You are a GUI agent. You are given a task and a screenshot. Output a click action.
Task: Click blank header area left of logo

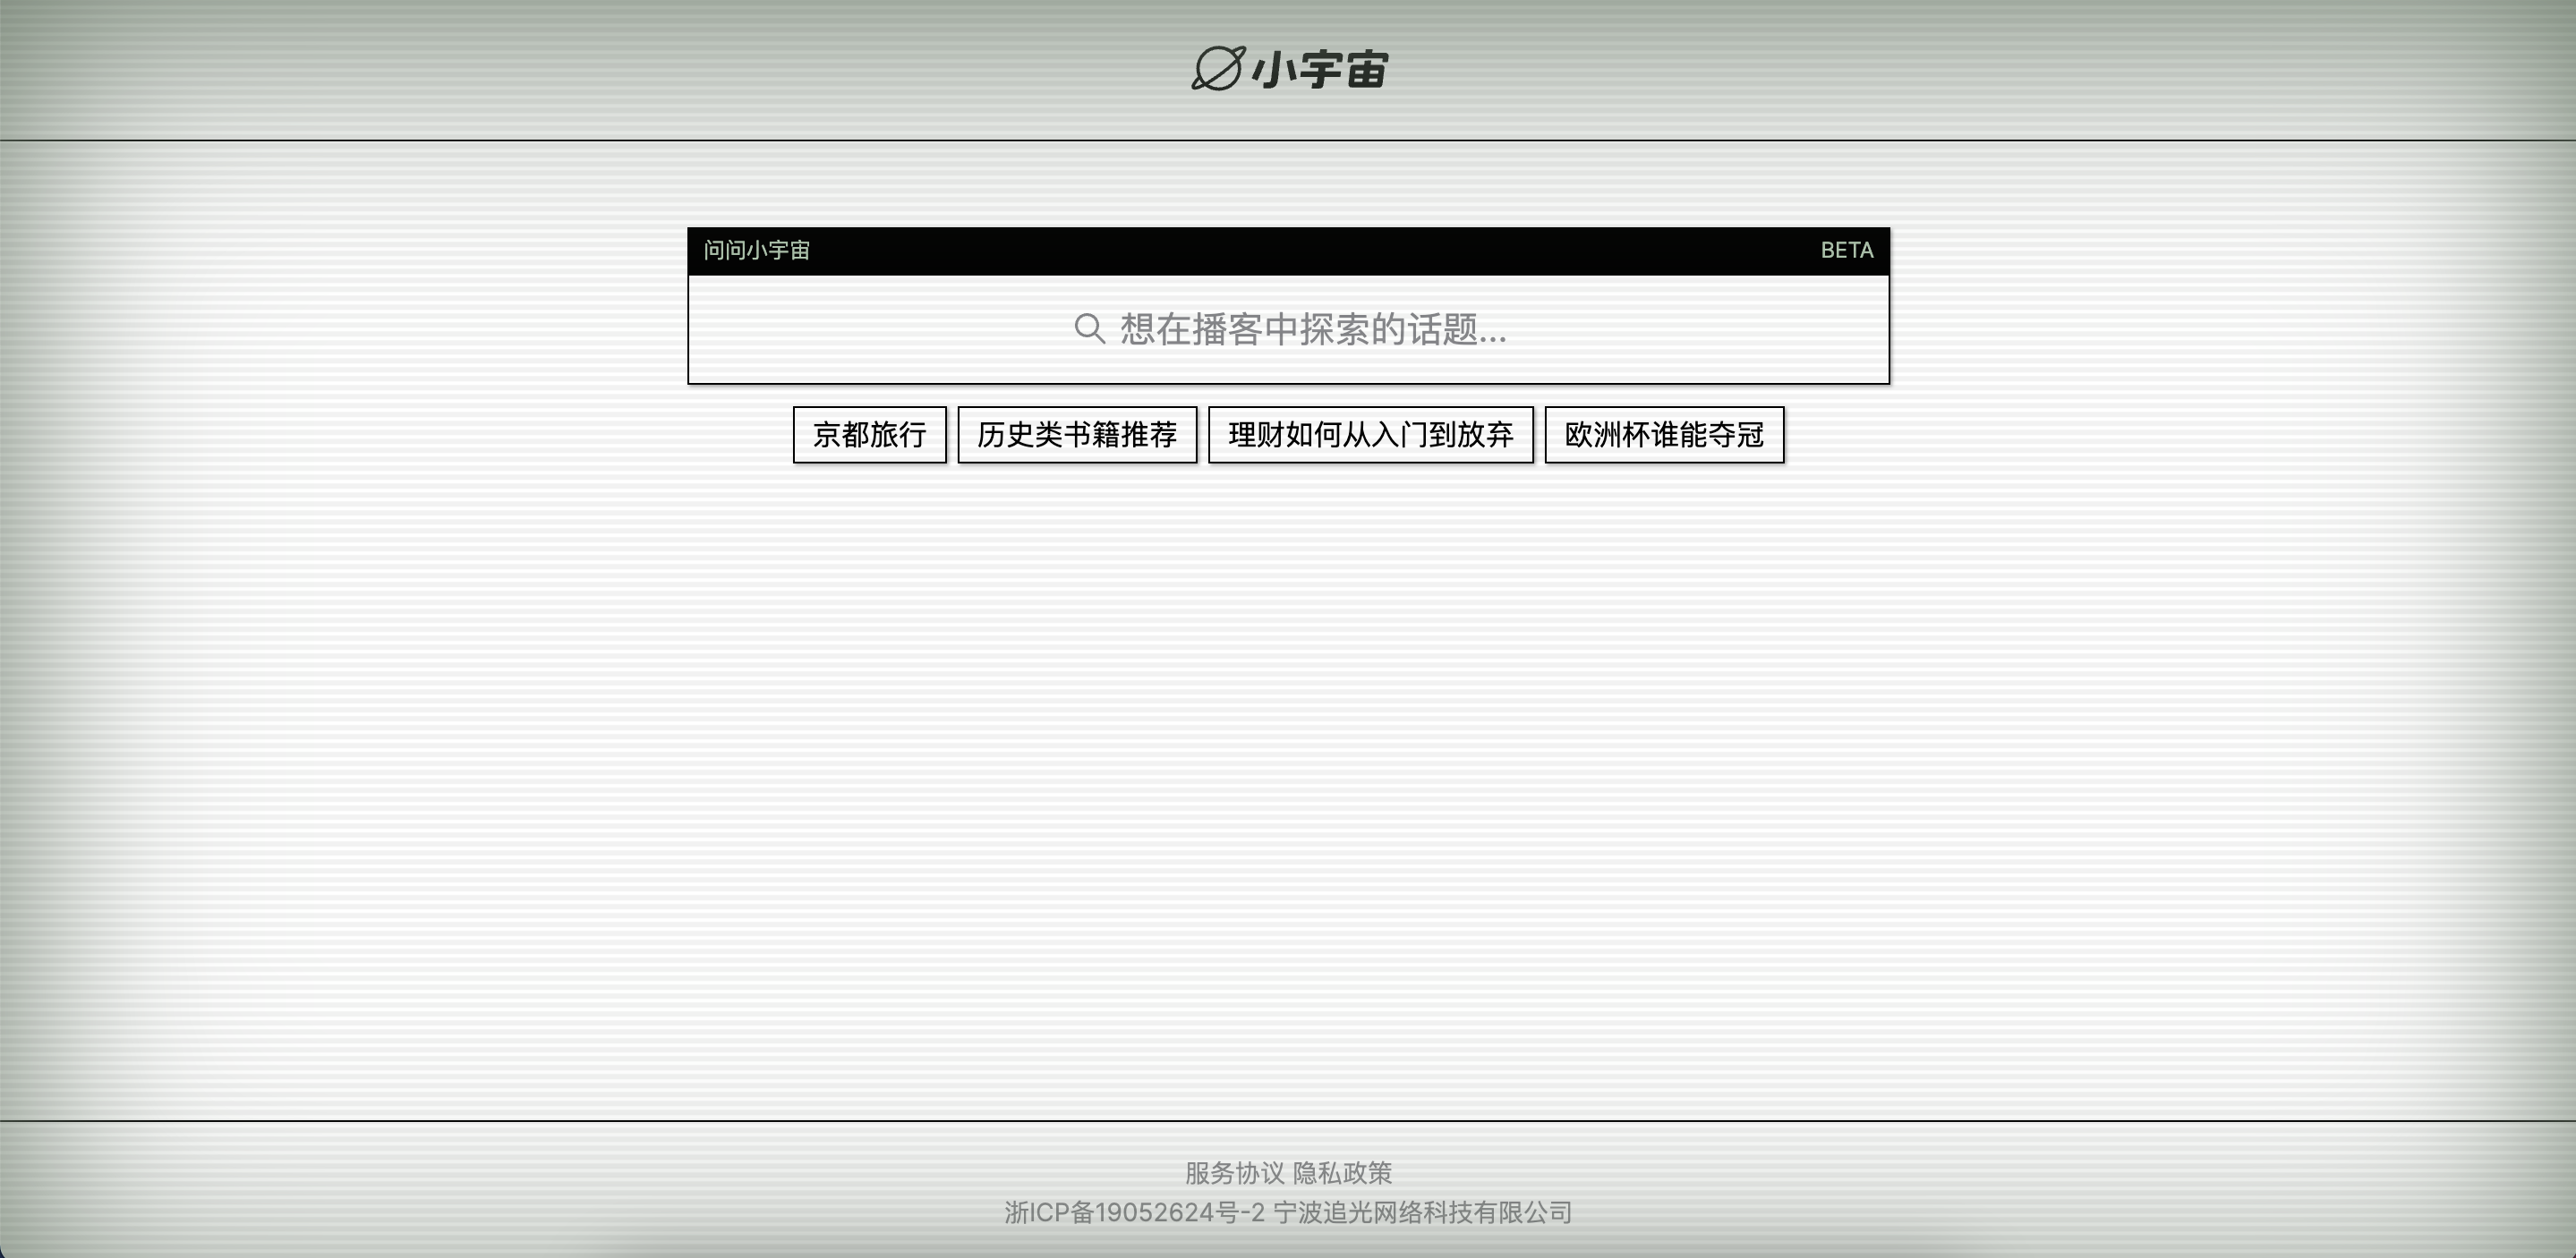(600, 70)
